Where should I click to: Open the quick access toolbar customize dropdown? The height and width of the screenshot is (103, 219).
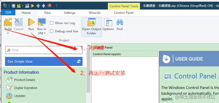pyautogui.click(x=54, y=6)
